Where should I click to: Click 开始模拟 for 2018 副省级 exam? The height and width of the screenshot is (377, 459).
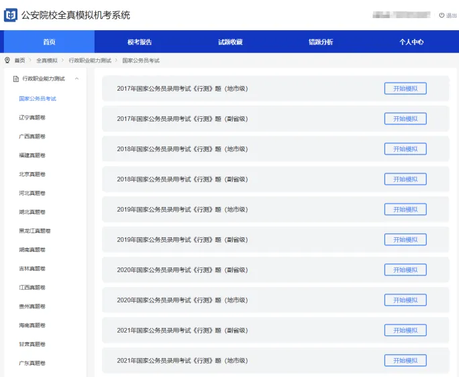click(405, 179)
